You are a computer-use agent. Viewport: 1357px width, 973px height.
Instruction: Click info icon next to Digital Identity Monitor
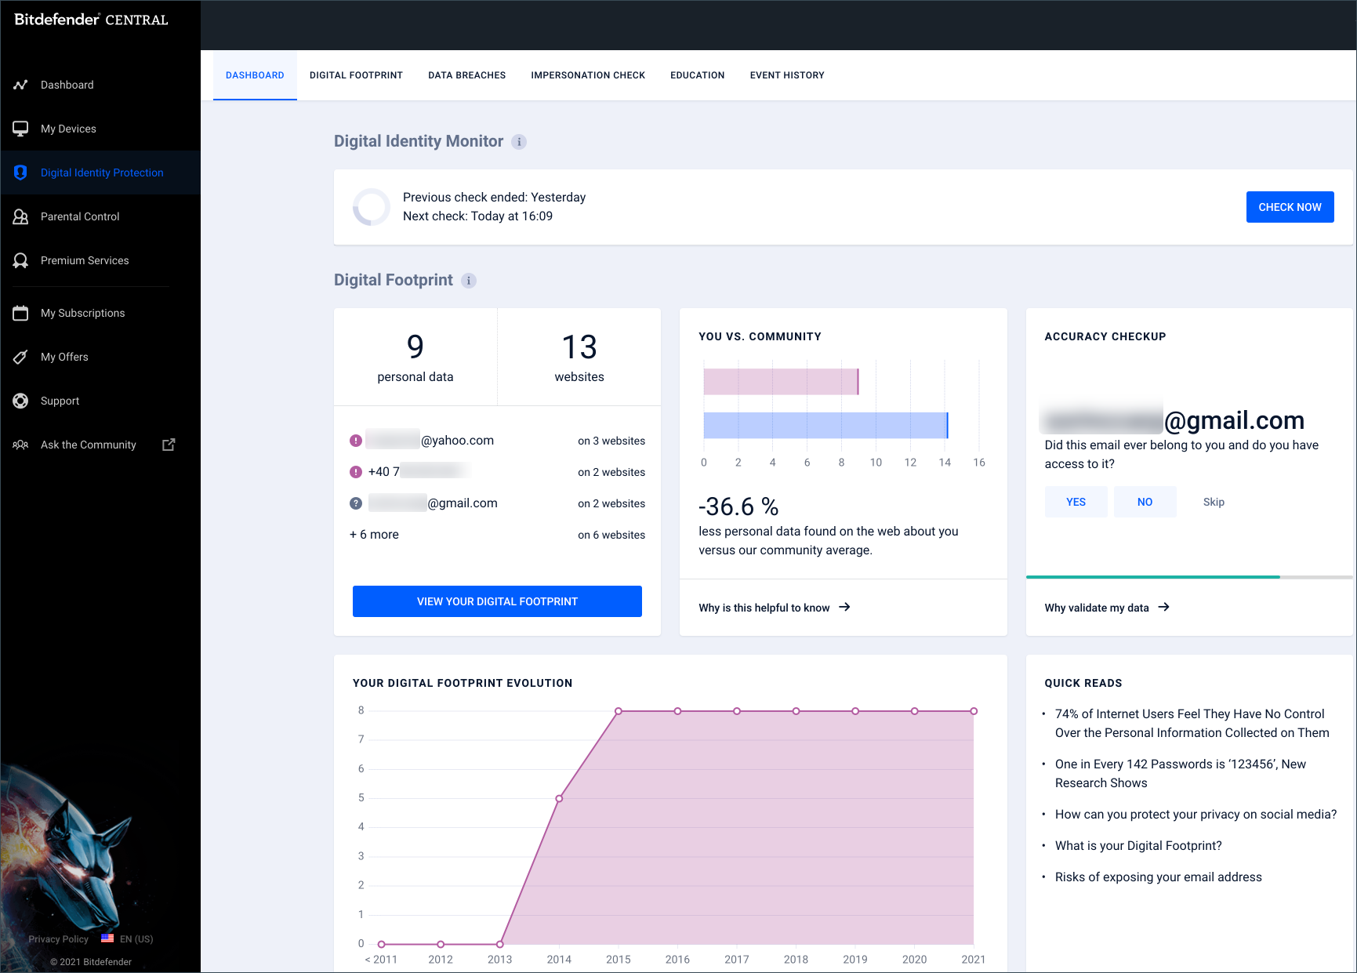coord(519,142)
